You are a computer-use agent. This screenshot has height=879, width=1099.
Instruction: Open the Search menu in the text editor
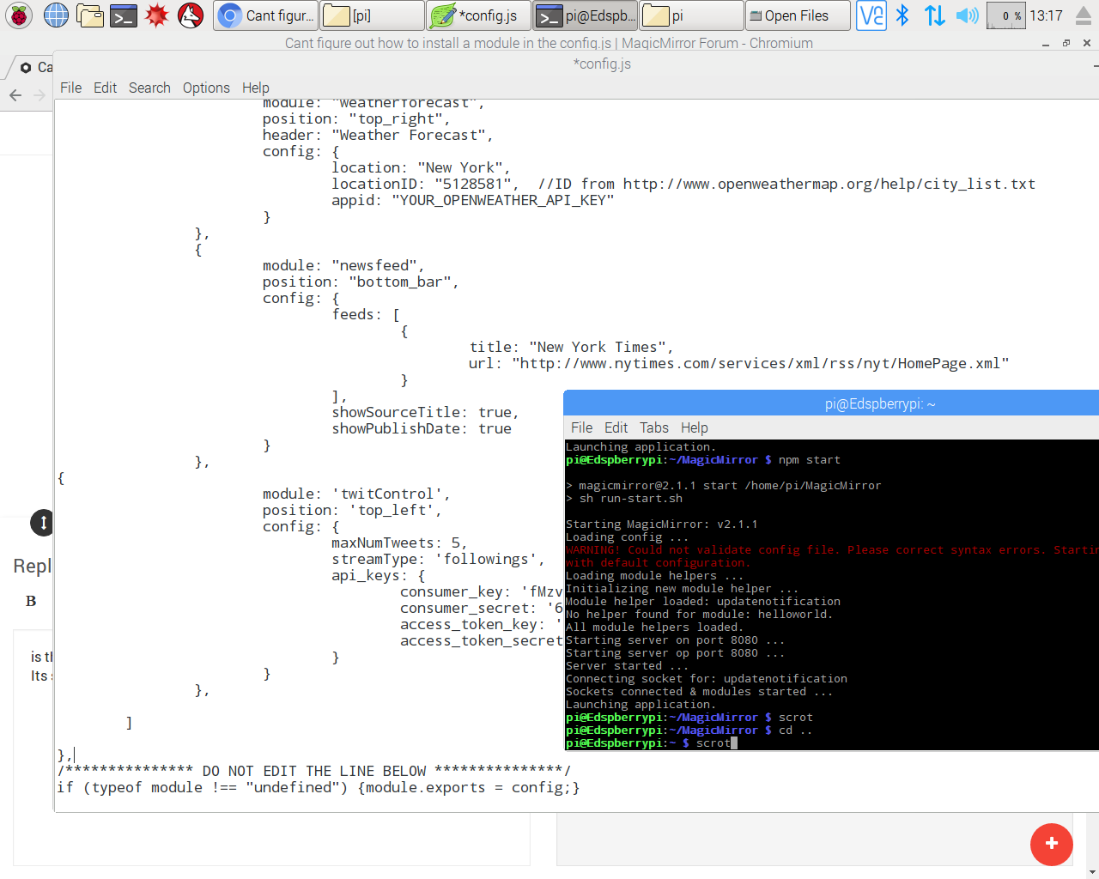pos(149,88)
